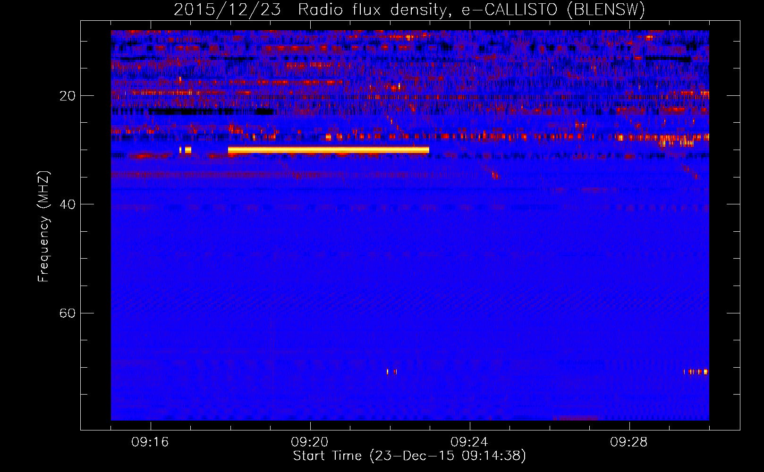This screenshot has width=764, height=472.
Task: Click the '20' frequency tick label
Action: [x=68, y=96]
